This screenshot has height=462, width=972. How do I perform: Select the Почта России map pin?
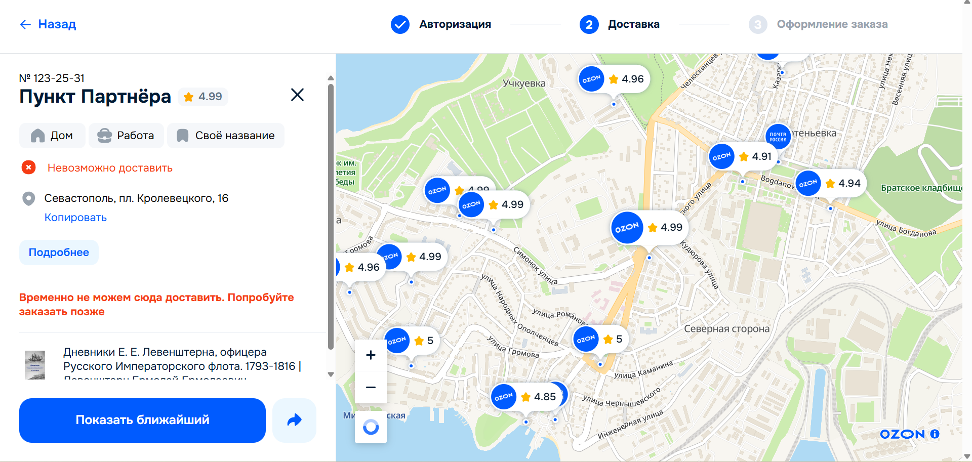[x=778, y=137]
